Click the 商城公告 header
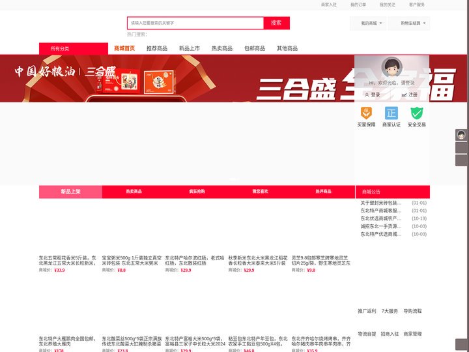This screenshot has height=352, width=469. (393, 192)
